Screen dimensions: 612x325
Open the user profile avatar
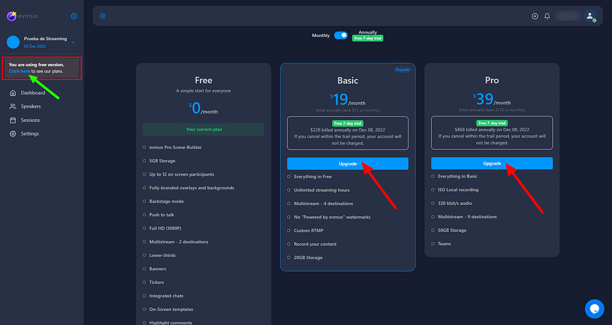coord(589,16)
